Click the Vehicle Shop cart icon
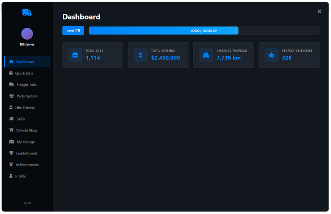 pos(12,130)
